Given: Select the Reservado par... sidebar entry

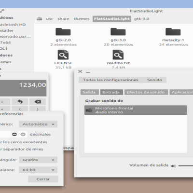Looking at the screenshot, I should click(16, 37).
